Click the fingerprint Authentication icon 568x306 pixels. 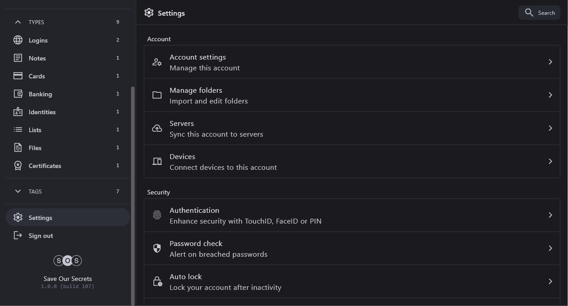[157, 215]
